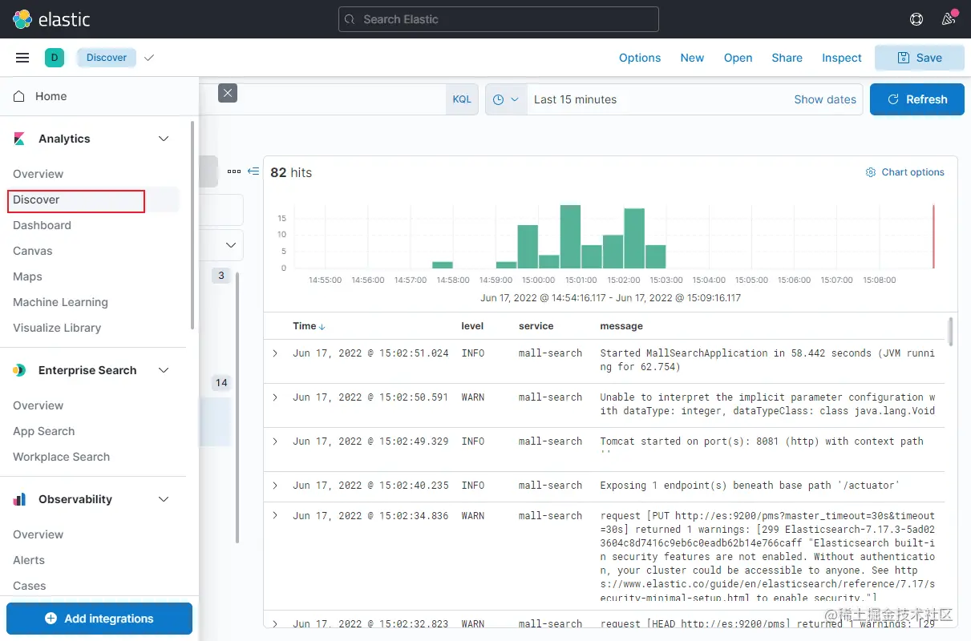Open the help menu lifebuoy icon

pyautogui.click(x=916, y=19)
